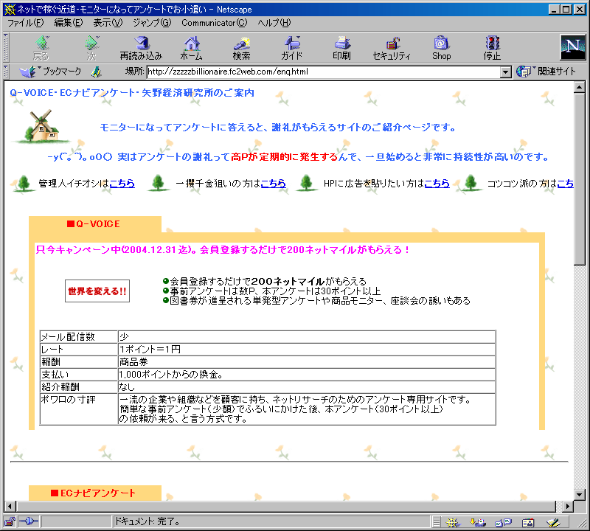This screenshot has width=590, height=531.
Task: Open the Inbox from the component bar
Action: [x=478, y=522]
